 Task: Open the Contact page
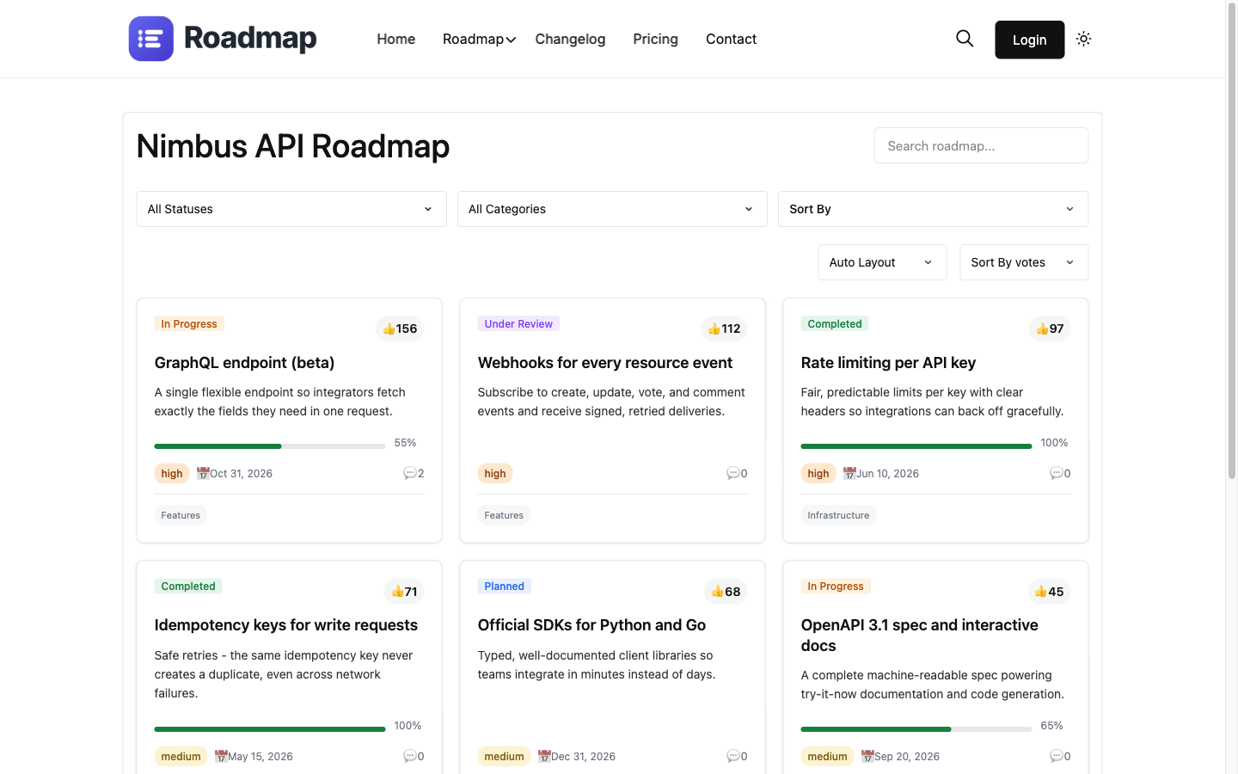pos(732,39)
